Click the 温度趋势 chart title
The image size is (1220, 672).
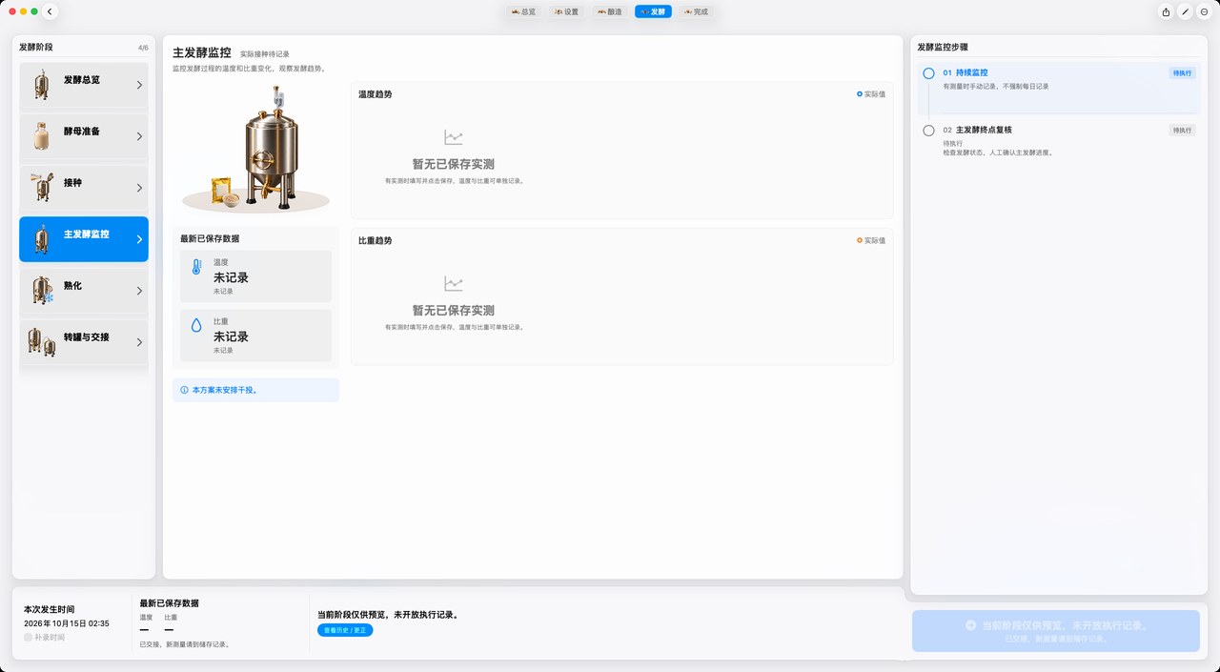[376, 94]
